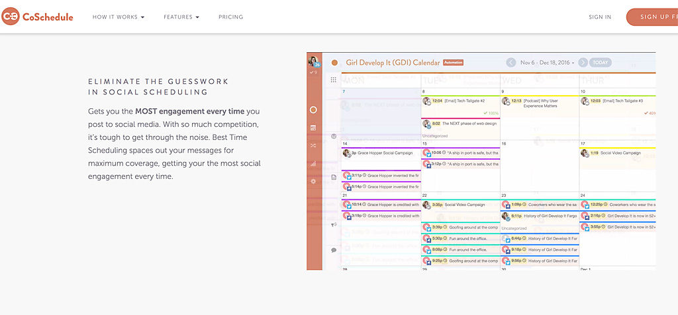Click the shuffle icon in sidebar
The height and width of the screenshot is (315, 678).
pyautogui.click(x=313, y=146)
